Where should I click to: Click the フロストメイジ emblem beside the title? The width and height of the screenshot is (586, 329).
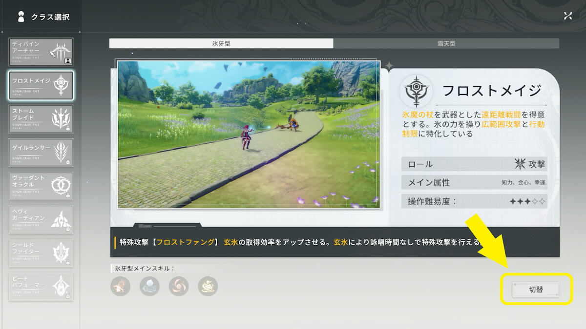pyautogui.click(x=415, y=91)
